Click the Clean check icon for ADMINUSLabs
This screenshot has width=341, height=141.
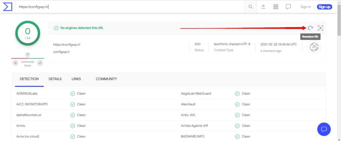pyautogui.click(x=73, y=94)
